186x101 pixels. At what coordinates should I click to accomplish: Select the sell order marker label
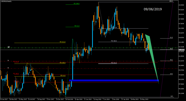8,47
